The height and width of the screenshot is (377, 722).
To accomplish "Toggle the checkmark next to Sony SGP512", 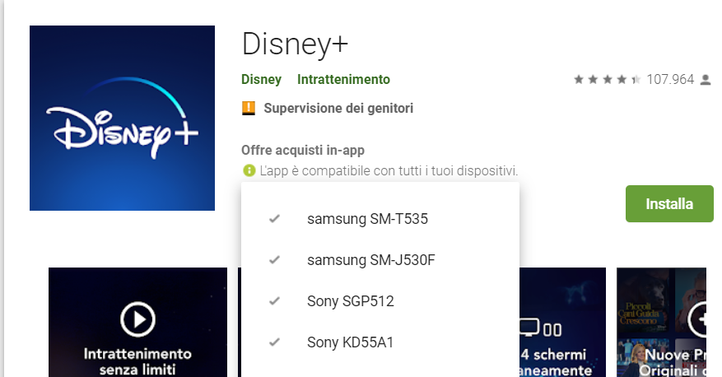I will [x=275, y=301].
